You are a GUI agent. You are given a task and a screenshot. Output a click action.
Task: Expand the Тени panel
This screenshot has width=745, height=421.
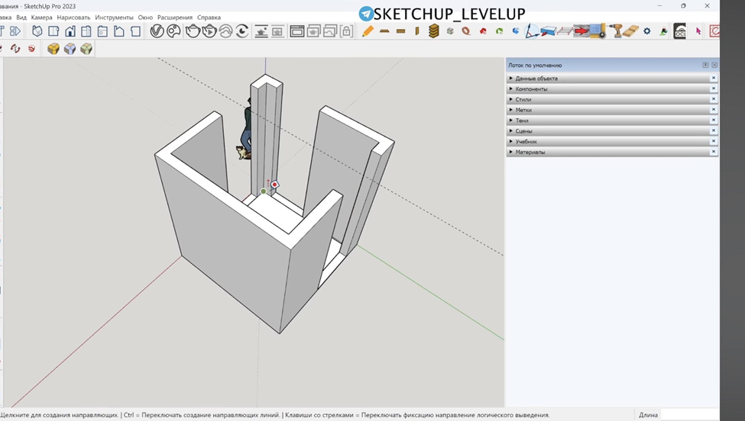[613, 121]
